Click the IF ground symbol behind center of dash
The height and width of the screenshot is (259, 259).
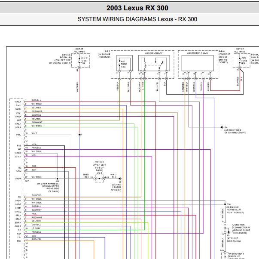[120, 179]
